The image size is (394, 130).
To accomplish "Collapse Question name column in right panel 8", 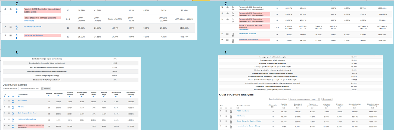I will click(238, 108).
